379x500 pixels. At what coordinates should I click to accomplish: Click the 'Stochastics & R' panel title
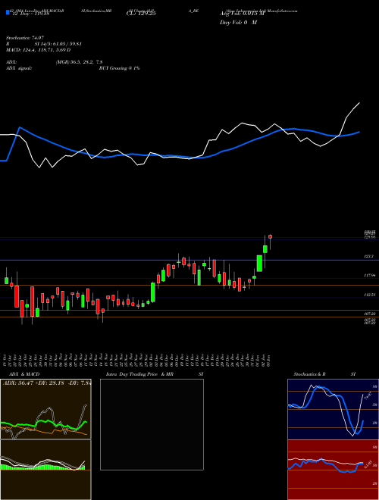(x=310, y=374)
